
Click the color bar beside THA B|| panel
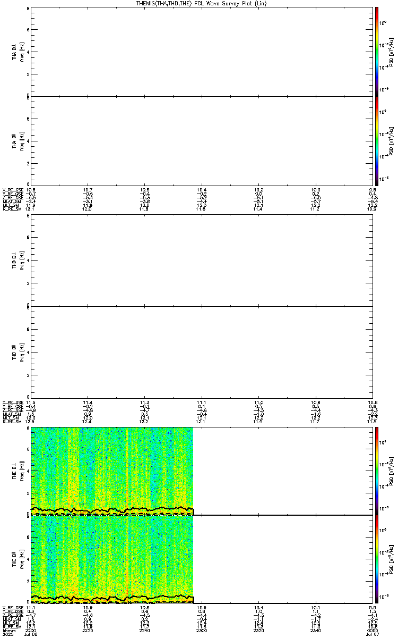click(377, 140)
